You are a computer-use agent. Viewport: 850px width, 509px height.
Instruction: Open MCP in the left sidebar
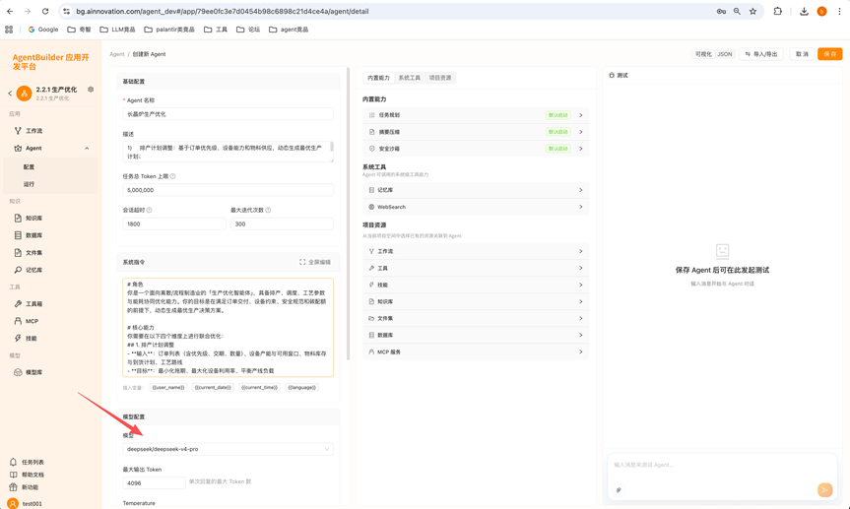(28, 321)
